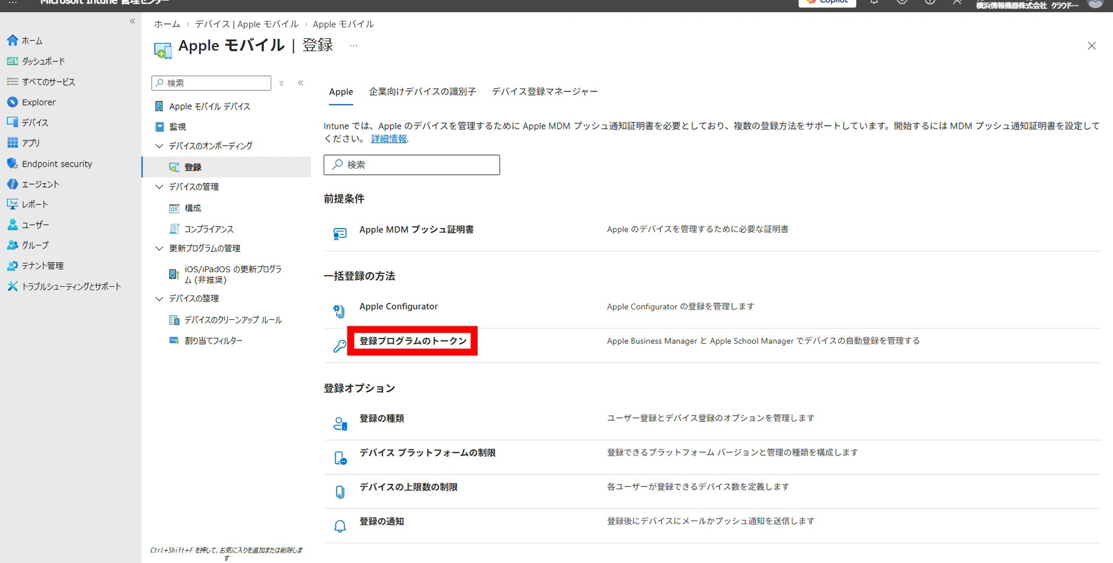This screenshot has height=563, width=1113.
Task: Click the 登録の種類 person icon
Action: [340, 424]
